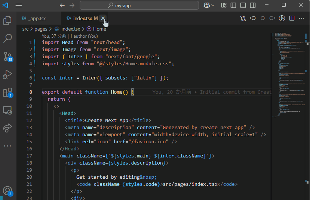Click src/pages/index.tsx text on line 21
This screenshot has width=310, height=200.
[x=190, y=184]
